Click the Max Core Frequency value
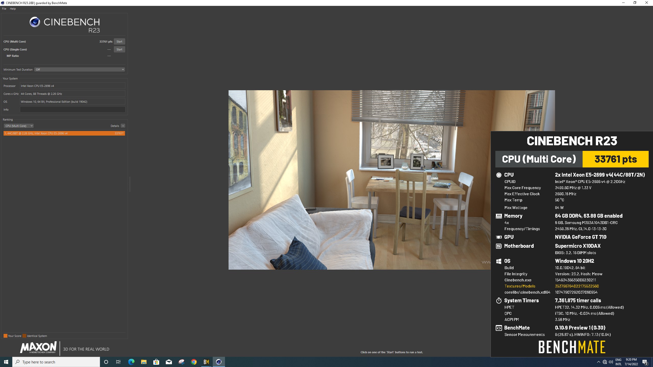The width and height of the screenshot is (653, 367). [573, 188]
